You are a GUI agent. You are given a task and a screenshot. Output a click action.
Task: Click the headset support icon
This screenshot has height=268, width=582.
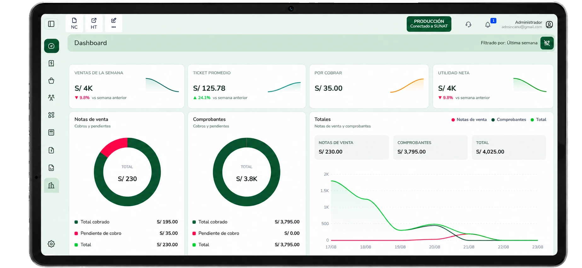[469, 25]
